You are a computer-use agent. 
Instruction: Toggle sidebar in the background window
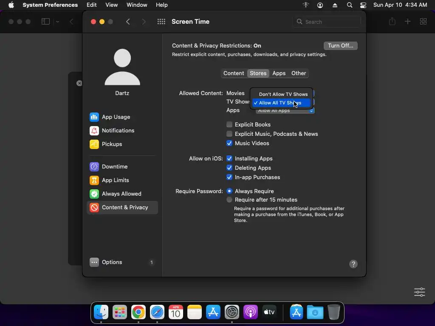(45, 21)
